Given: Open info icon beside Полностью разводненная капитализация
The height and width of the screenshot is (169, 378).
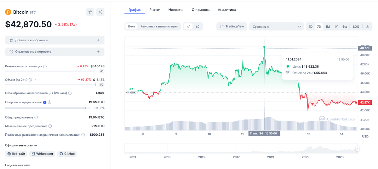Looking at the screenshot, I should pos(83,135).
